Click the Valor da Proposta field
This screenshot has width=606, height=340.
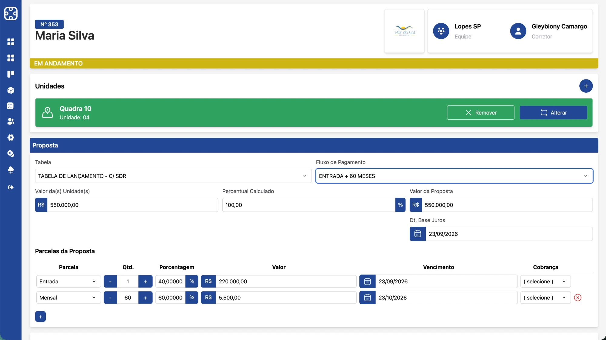(507, 205)
